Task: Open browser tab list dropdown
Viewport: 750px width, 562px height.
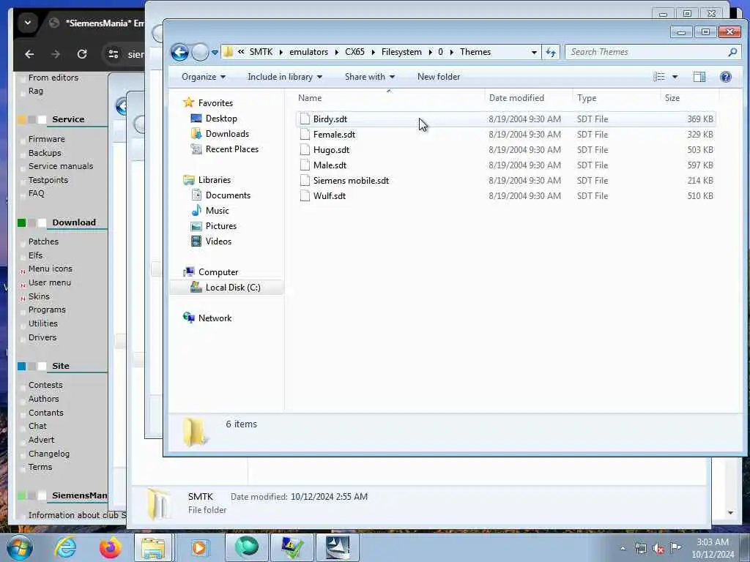Action: pyautogui.click(x=28, y=23)
